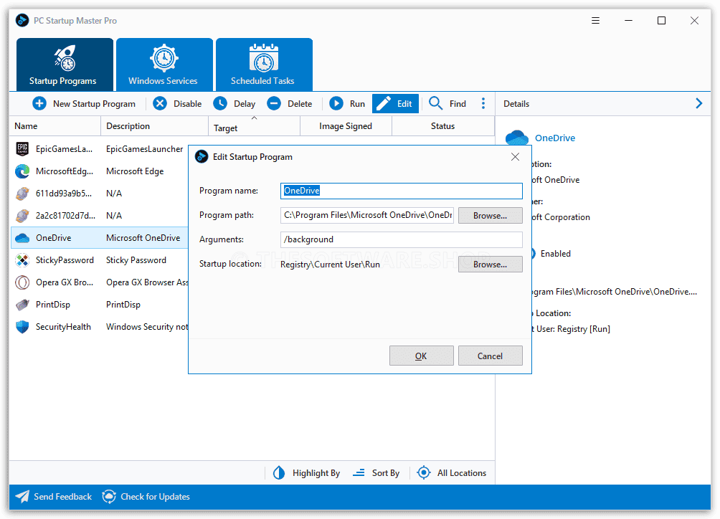This screenshot has height=519, width=720.
Task: Click the All Locations target icon
Action: tap(424, 472)
